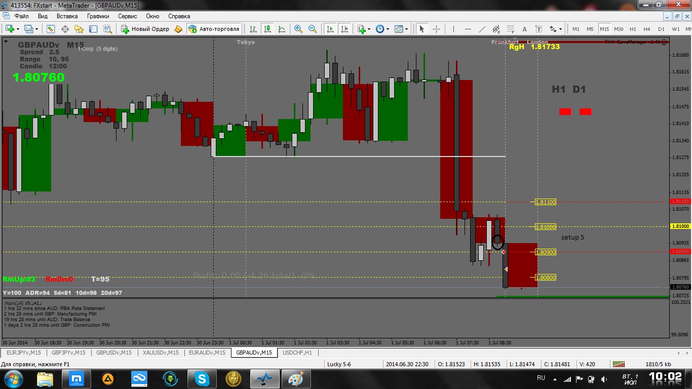
Task: Select the trendline drawing tool
Action: [482, 29]
